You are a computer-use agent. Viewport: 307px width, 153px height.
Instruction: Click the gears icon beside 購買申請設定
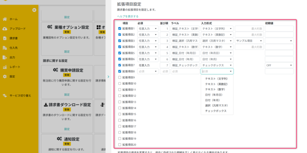click(55, 70)
